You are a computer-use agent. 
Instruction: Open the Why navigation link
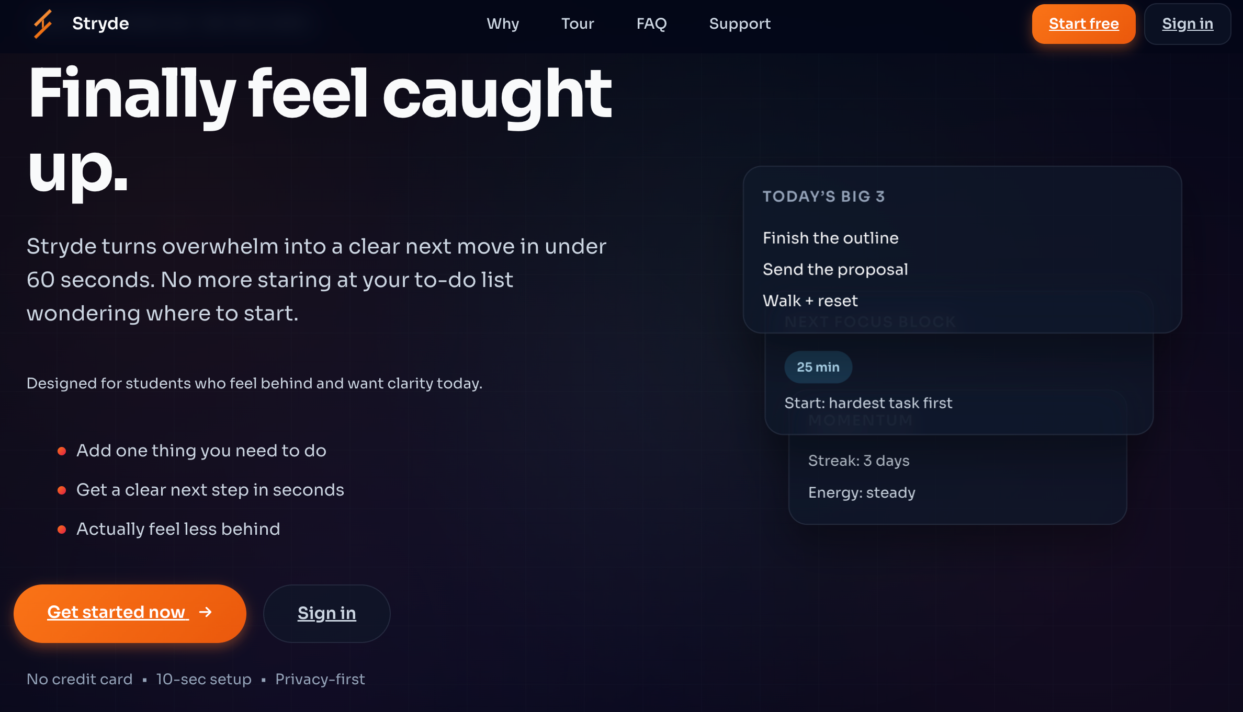click(503, 24)
